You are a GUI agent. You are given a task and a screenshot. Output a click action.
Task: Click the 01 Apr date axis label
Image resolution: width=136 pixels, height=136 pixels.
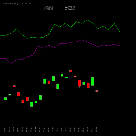(x=27, y=129)
